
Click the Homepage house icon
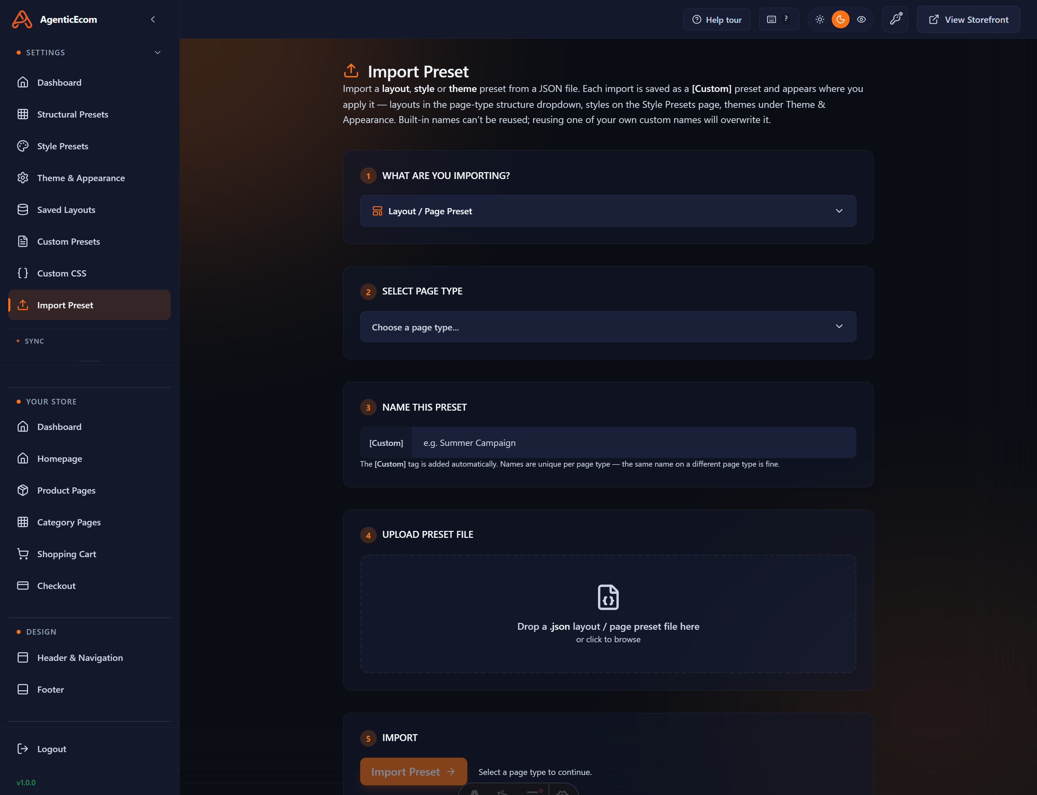click(x=23, y=458)
